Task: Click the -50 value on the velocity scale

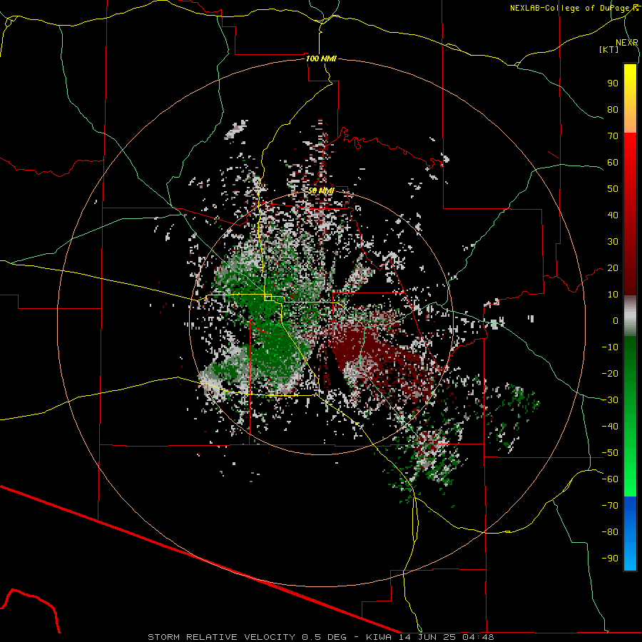Action: (x=610, y=453)
